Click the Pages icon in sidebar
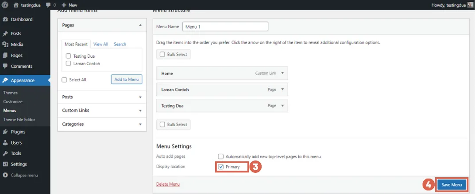 click(5, 56)
